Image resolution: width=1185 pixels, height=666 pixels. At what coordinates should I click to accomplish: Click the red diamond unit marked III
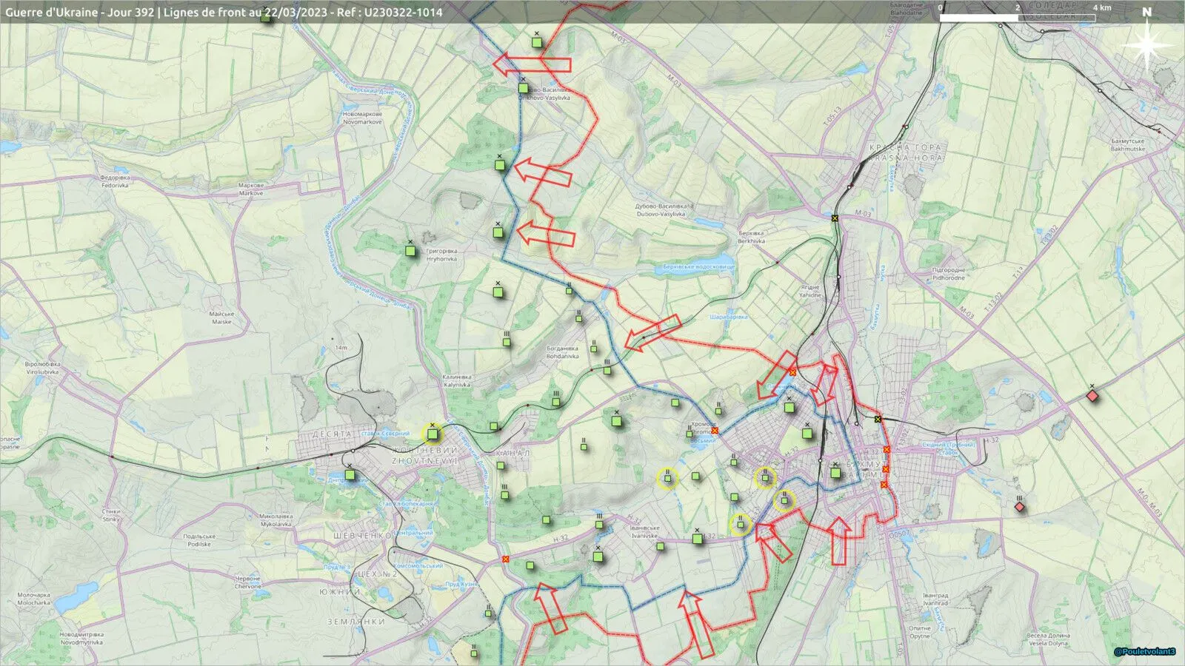[1019, 507]
